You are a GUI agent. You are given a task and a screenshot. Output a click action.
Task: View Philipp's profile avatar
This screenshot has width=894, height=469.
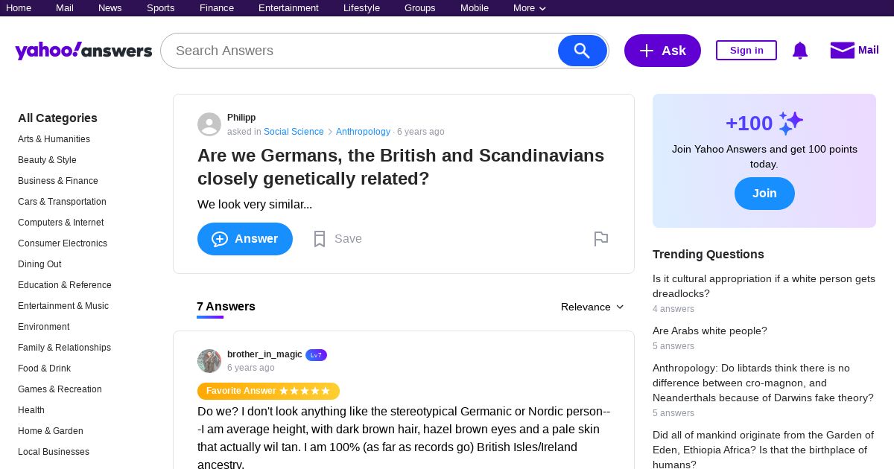(209, 124)
